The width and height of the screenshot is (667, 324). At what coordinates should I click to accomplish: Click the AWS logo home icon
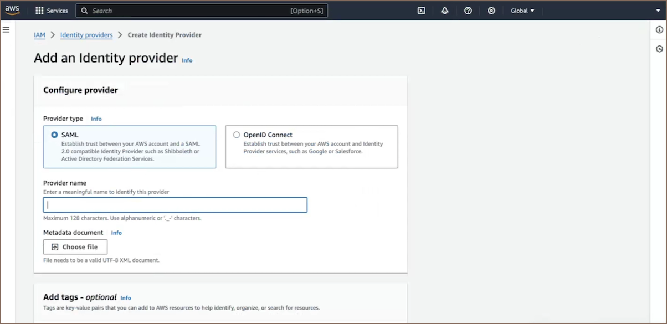click(x=12, y=10)
